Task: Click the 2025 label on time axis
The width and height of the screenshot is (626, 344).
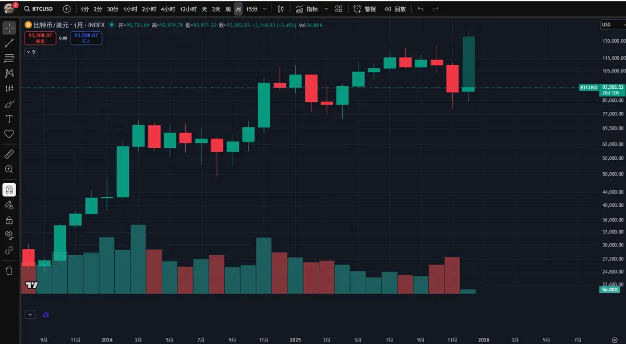Action: click(x=296, y=339)
